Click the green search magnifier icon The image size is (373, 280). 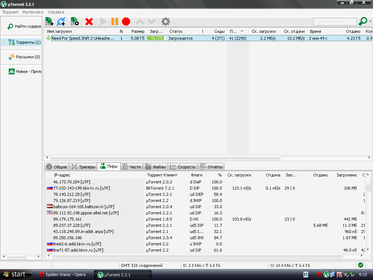[363, 22]
